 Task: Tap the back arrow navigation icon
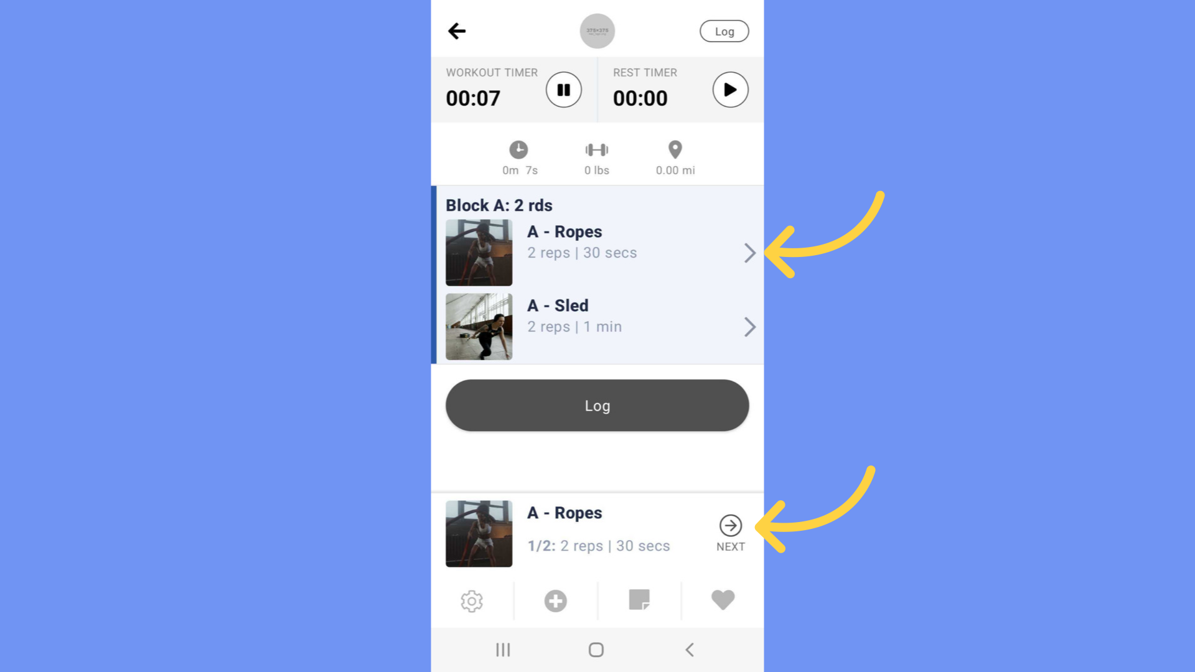456,30
